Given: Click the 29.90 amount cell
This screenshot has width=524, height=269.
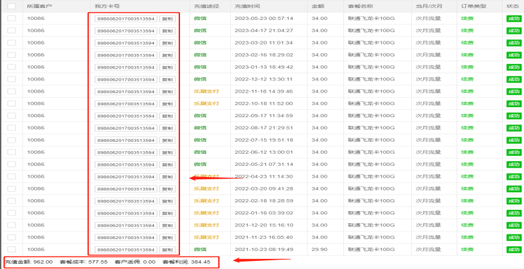Looking at the screenshot, I should pyautogui.click(x=319, y=249).
